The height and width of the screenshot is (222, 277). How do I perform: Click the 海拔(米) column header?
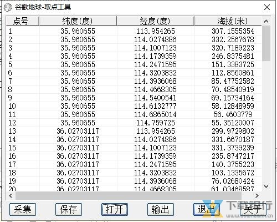(228, 21)
